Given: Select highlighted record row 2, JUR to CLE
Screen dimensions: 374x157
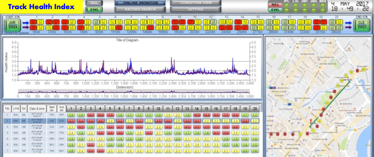Looking at the screenshot, I should point(132,121).
